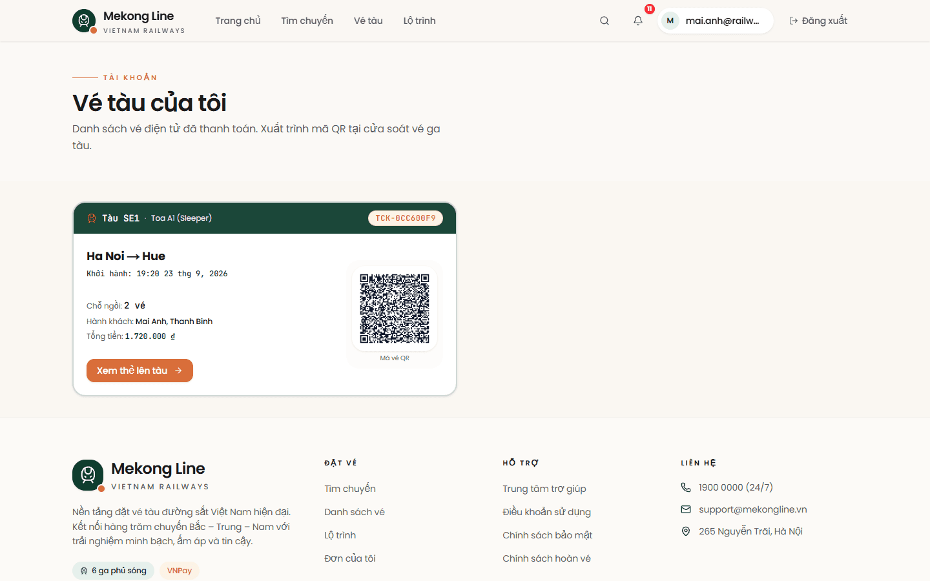Click the Mã vé QR caption
Viewport: 930px width, 581px height.
pyautogui.click(x=395, y=358)
